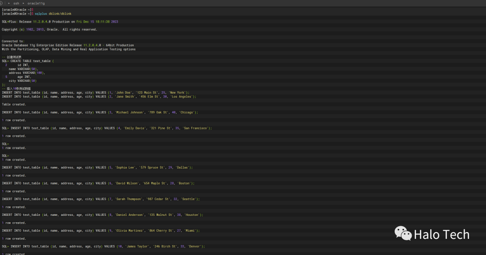
Task: Click the Oracle Database 11g Enterprise Edition line
Action: pyautogui.click(x=68, y=45)
